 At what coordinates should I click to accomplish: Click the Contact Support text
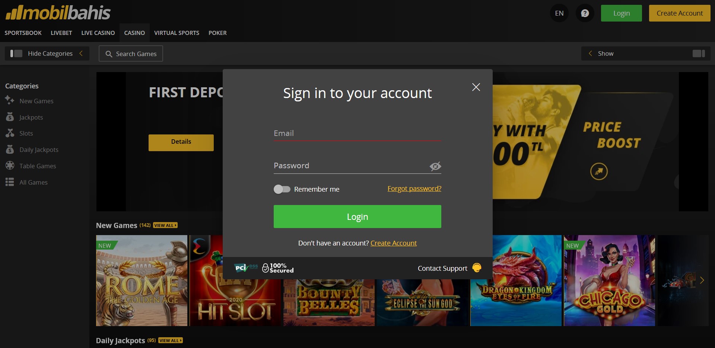(442, 268)
